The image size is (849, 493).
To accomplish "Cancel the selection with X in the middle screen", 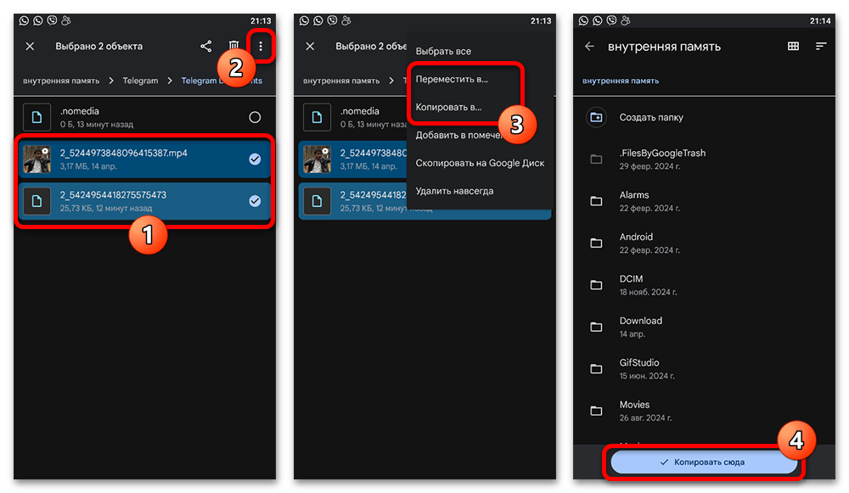I will (x=310, y=47).
